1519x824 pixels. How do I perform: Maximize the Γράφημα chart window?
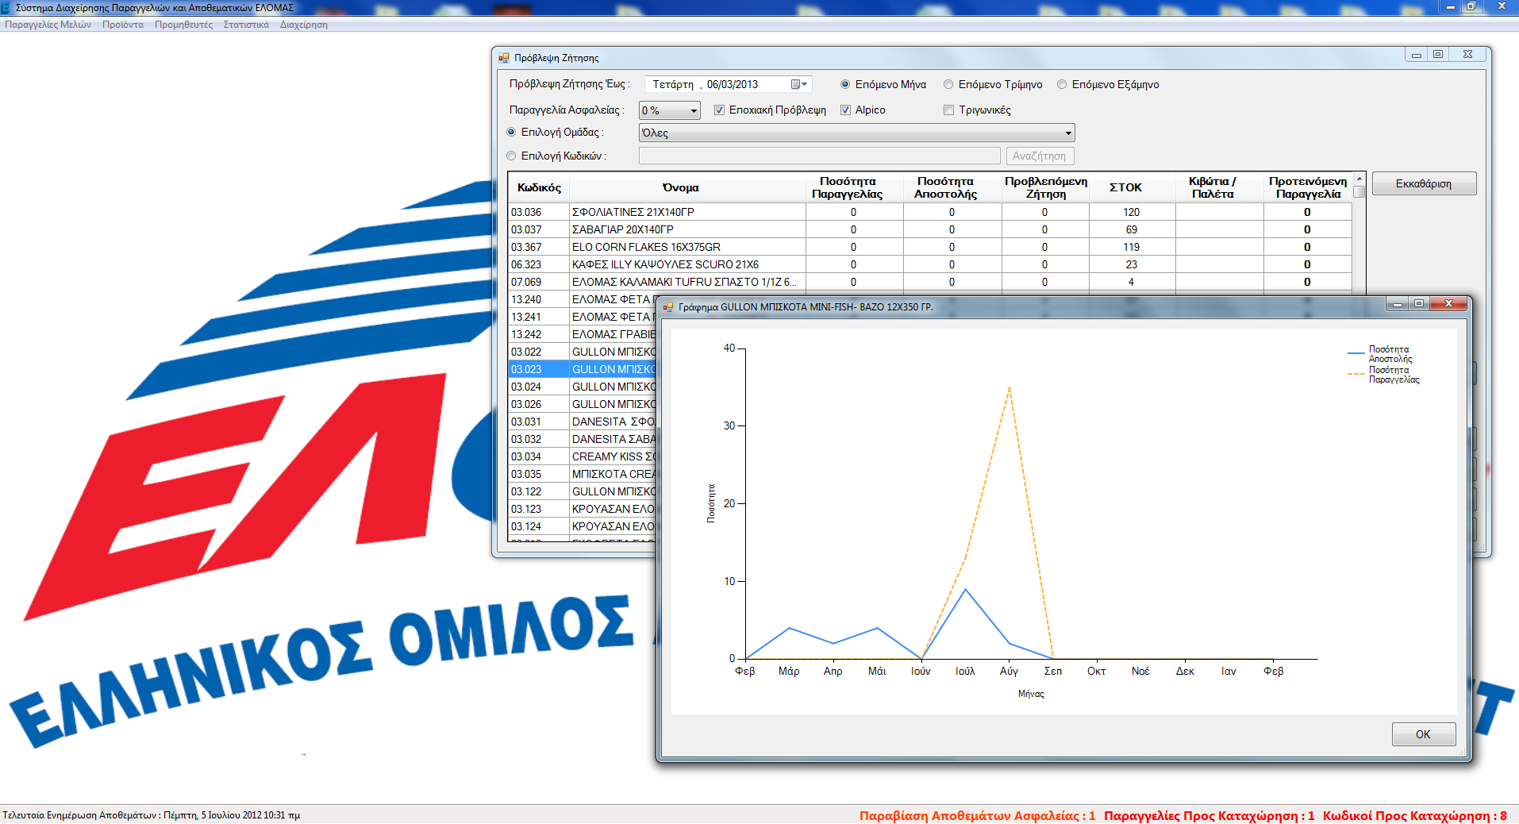click(1419, 304)
